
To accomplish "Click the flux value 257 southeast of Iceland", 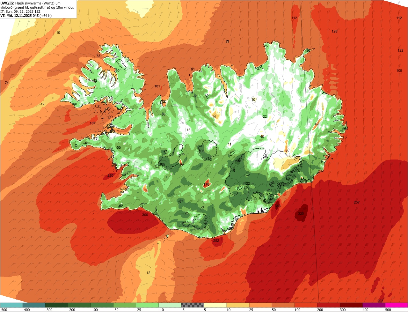I will 357,202.
